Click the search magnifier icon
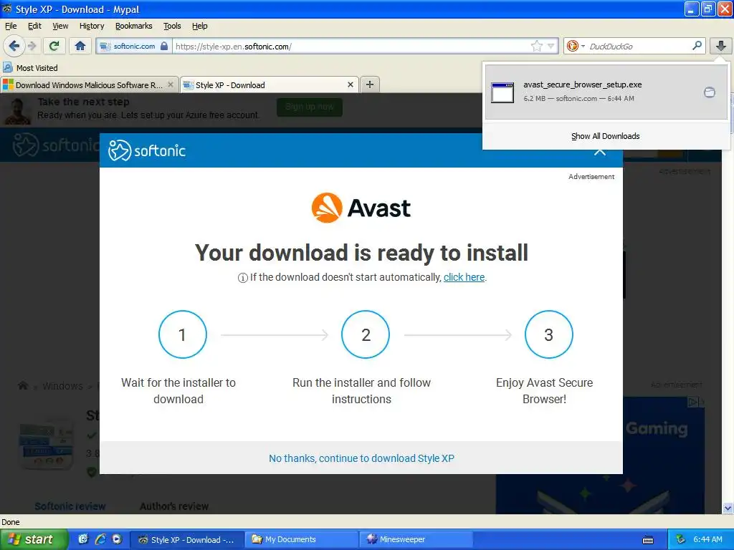The image size is (734, 550). 697,45
